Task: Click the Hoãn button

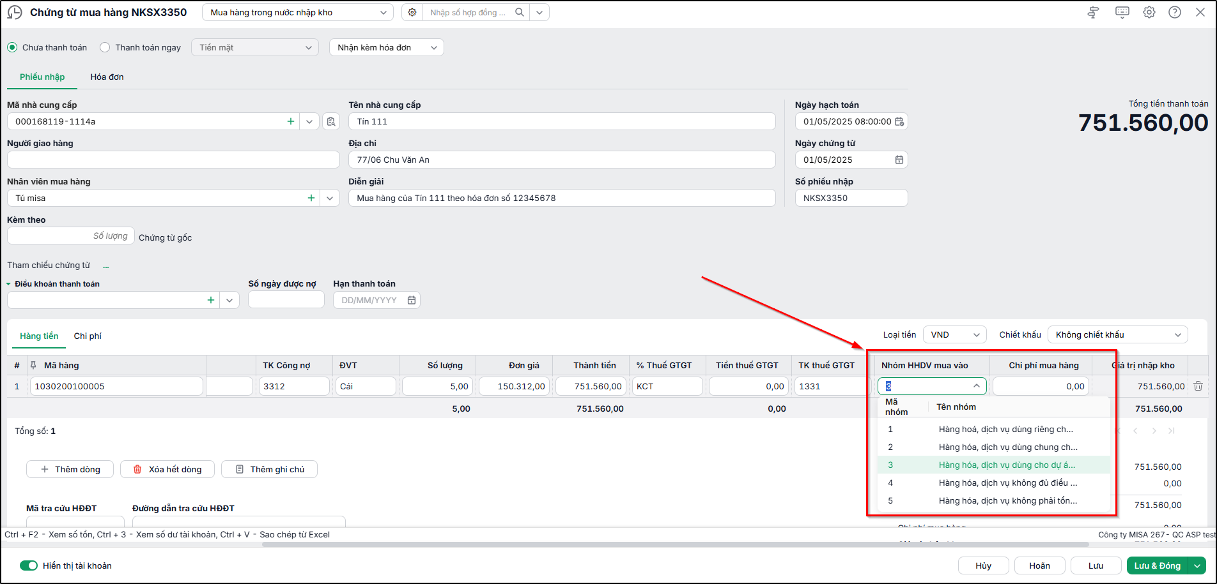Action: tap(1040, 565)
